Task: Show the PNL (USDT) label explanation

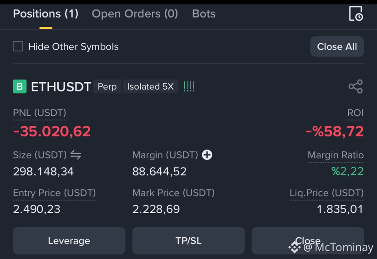Action: click(x=40, y=113)
